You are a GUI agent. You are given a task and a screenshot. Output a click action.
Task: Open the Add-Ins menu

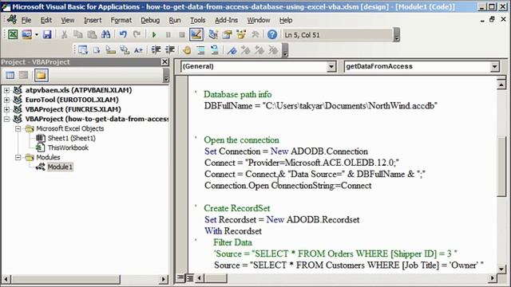tap(226, 20)
